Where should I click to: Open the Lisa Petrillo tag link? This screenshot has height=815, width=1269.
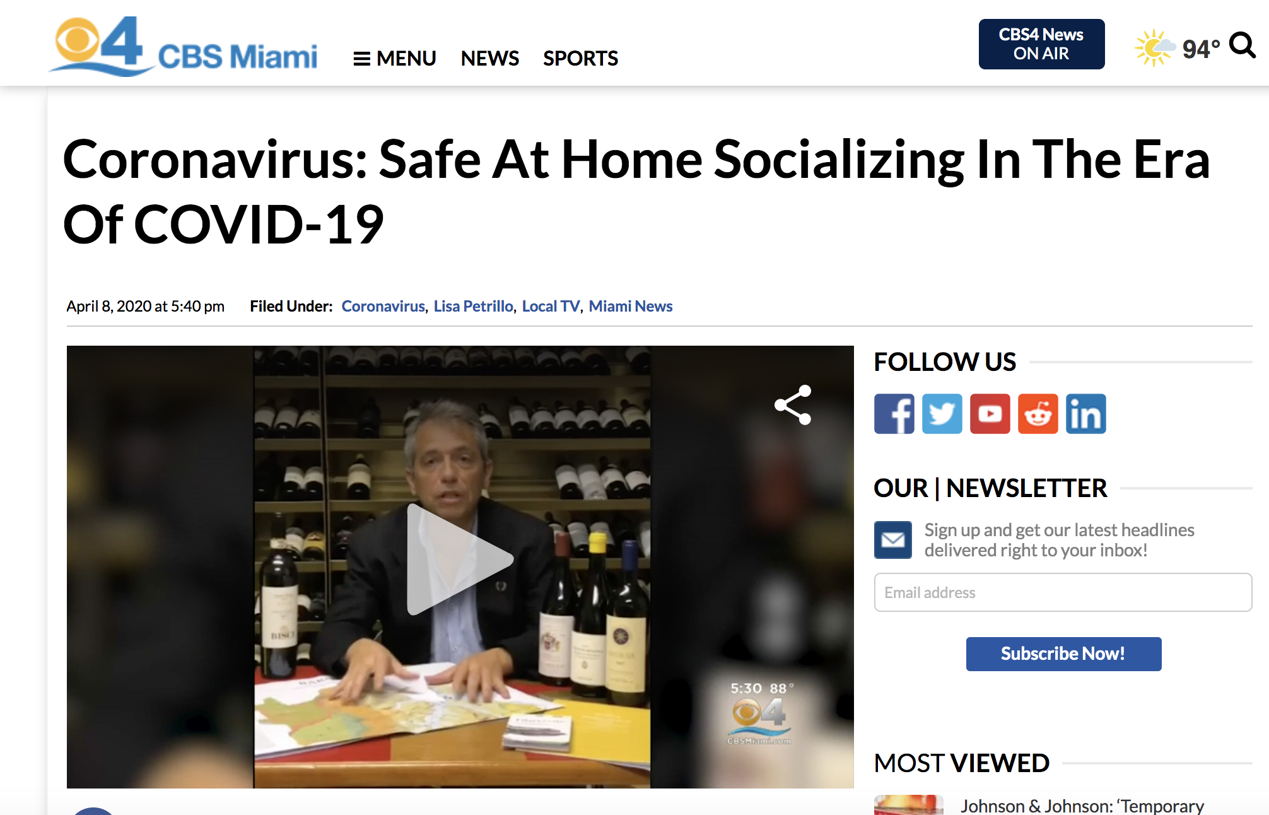pos(473,307)
